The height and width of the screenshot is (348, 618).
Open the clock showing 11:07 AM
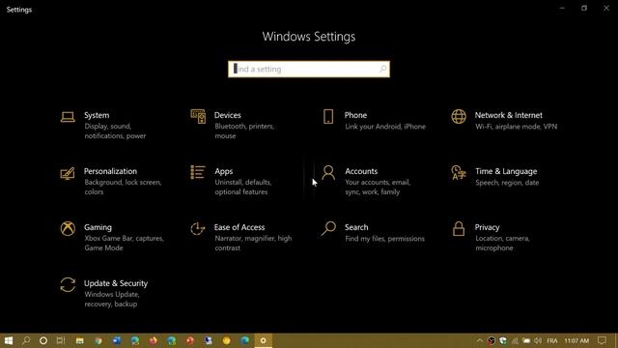(x=576, y=340)
